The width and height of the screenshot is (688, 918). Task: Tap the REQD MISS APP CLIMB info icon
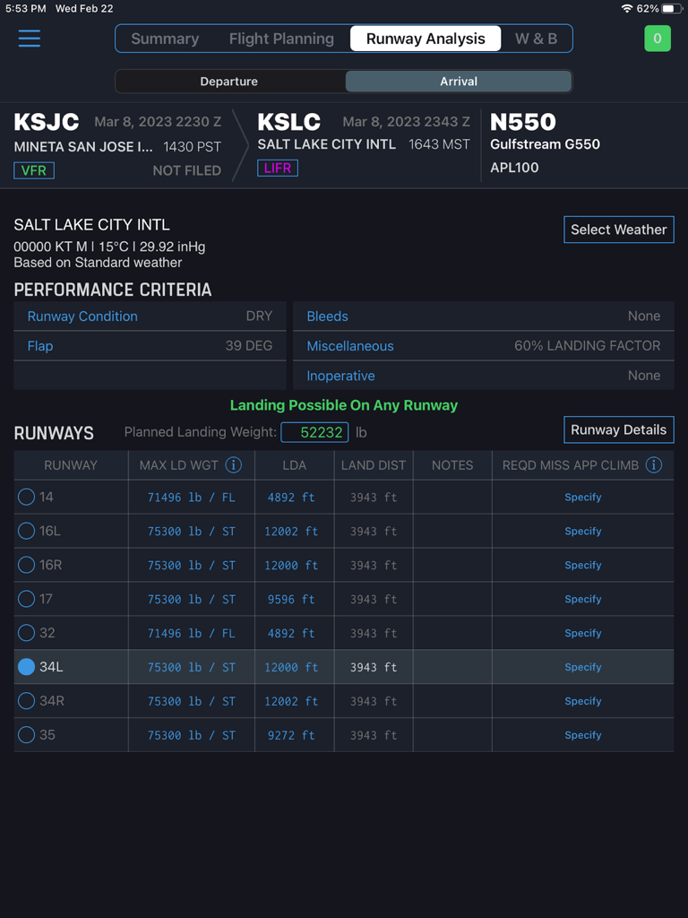[x=653, y=465]
